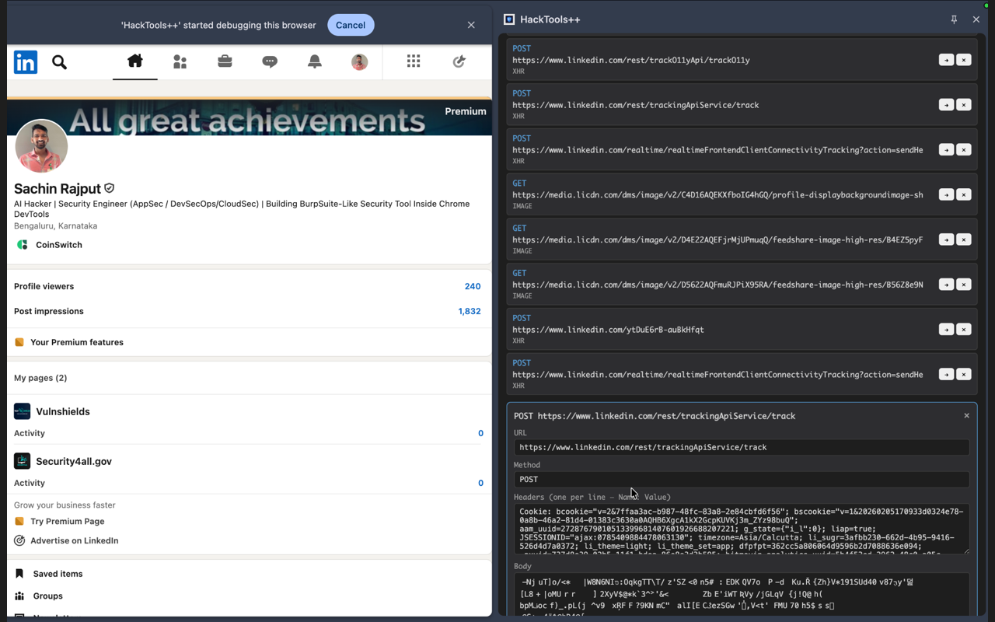Click the Activity count under Security4all.gov
Image resolution: width=995 pixels, height=622 pixels.
click(x=480, y=483)
